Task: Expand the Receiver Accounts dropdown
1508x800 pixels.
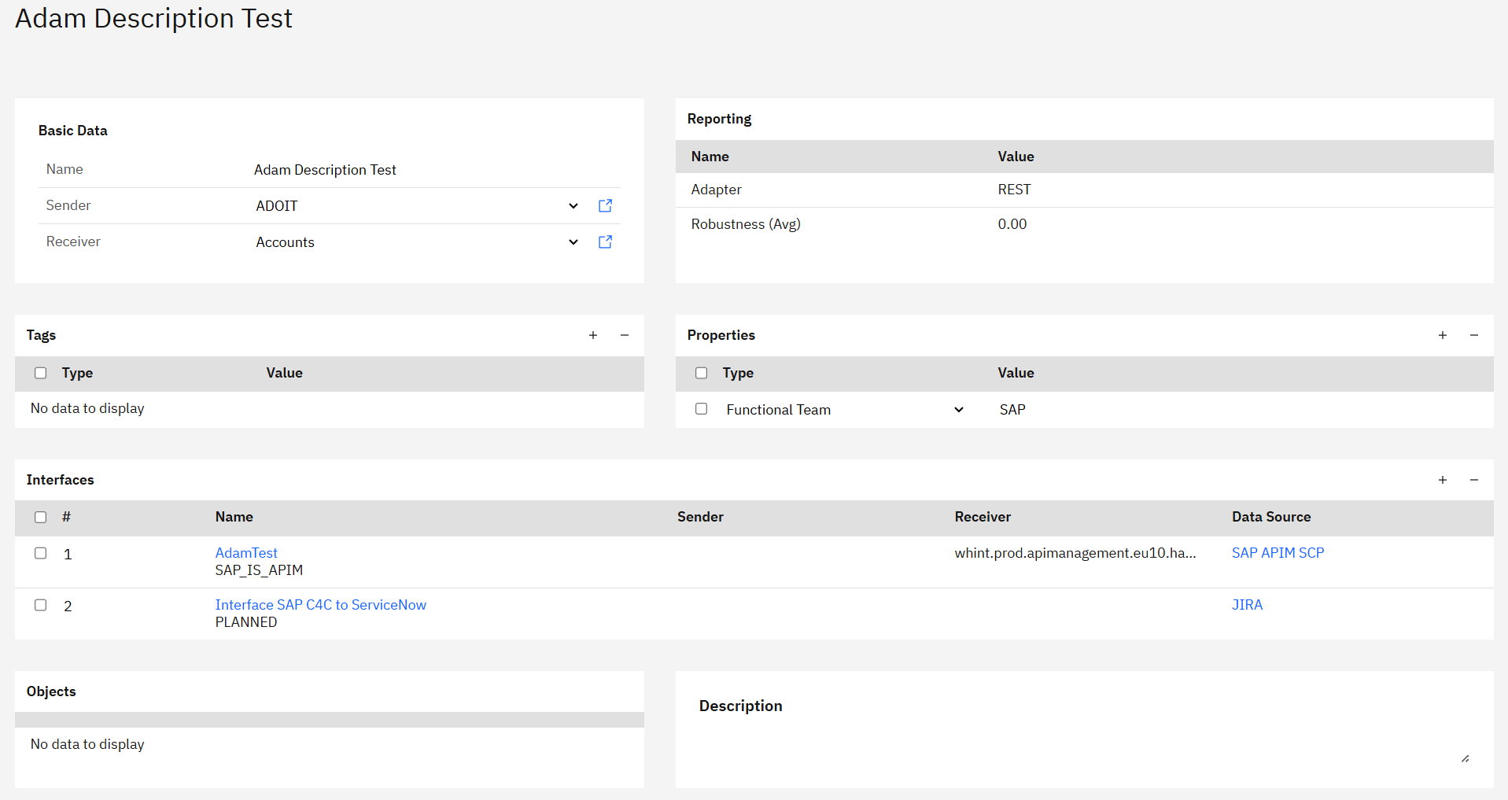Action: coord(573,242)
